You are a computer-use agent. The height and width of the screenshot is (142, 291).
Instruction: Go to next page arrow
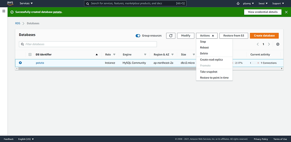tap(269, 44)
